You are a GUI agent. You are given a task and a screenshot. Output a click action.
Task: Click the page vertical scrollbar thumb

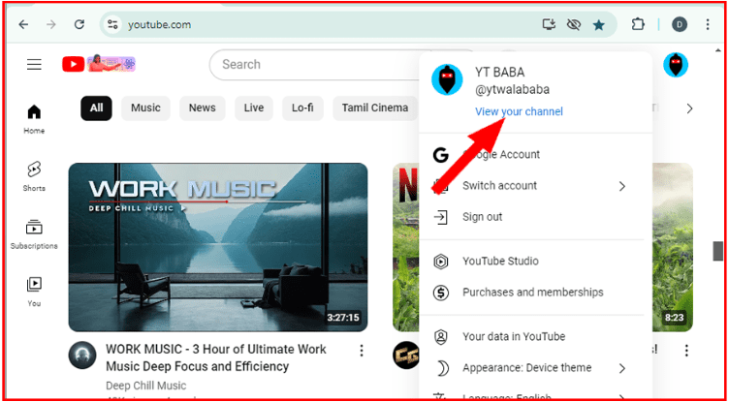718,251
